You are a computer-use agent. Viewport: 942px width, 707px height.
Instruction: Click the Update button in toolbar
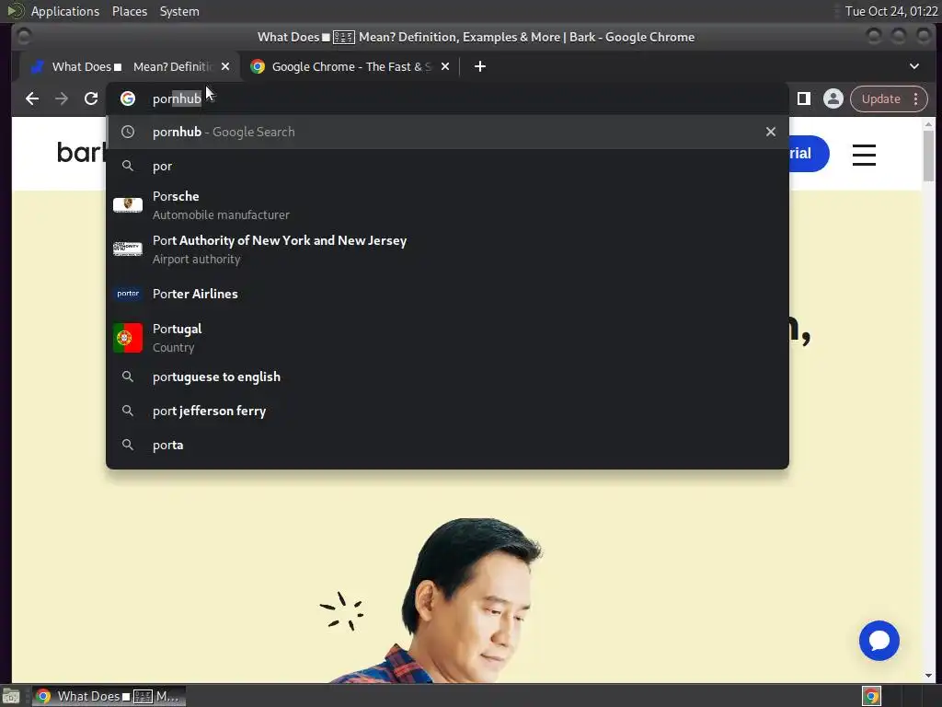pos(880,99)
